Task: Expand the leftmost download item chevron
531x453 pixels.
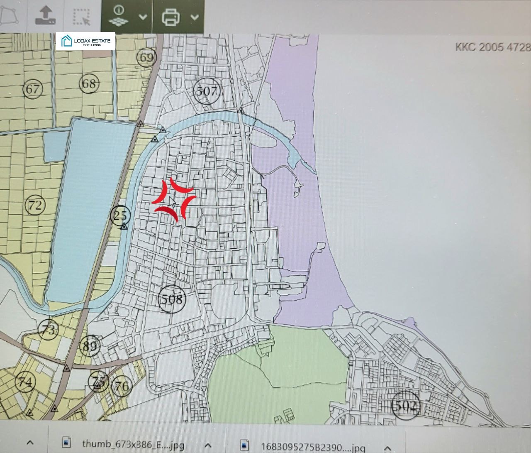Action: tap(29, 443)
